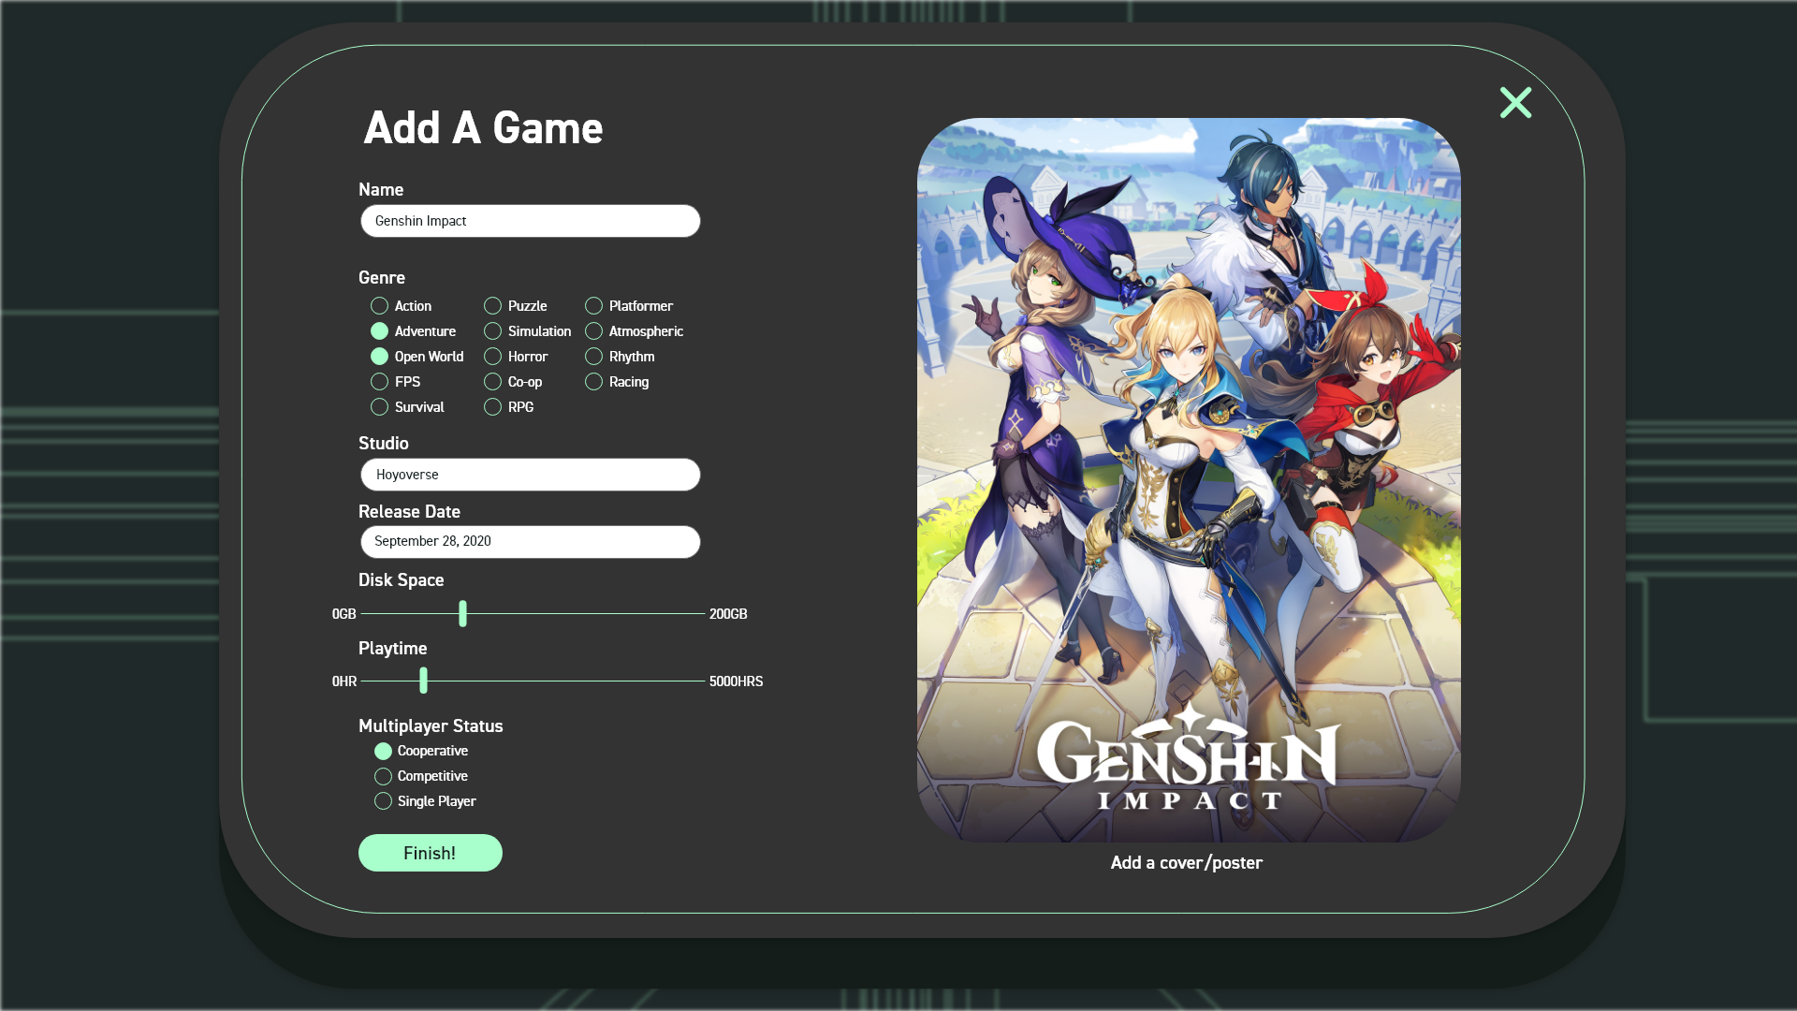Close the Add A Game dialog
Viewport: 1797px width, 1011px height.
(x=1515, y=103)
